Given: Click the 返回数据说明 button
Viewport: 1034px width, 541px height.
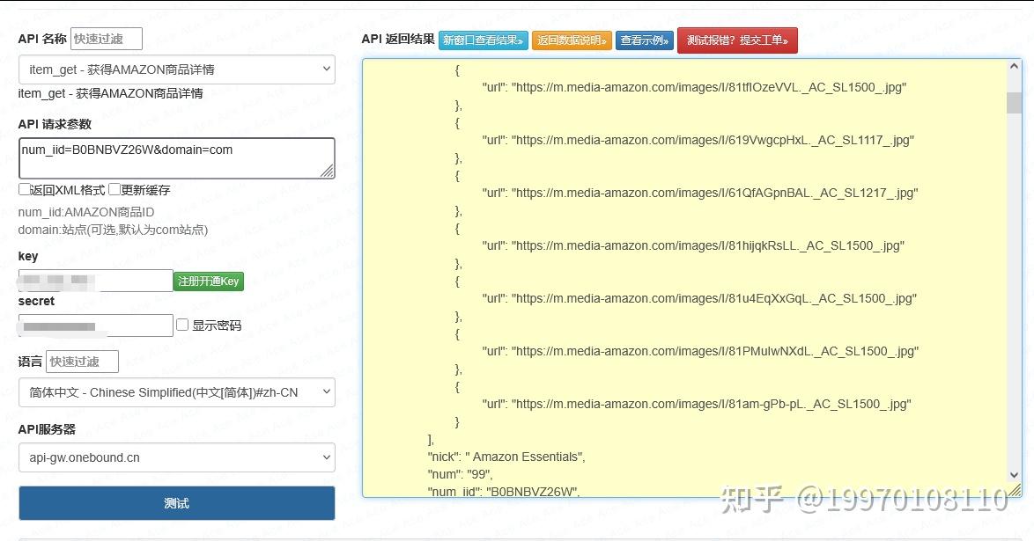Looking at the screenshot, I should tap(572, 40).
